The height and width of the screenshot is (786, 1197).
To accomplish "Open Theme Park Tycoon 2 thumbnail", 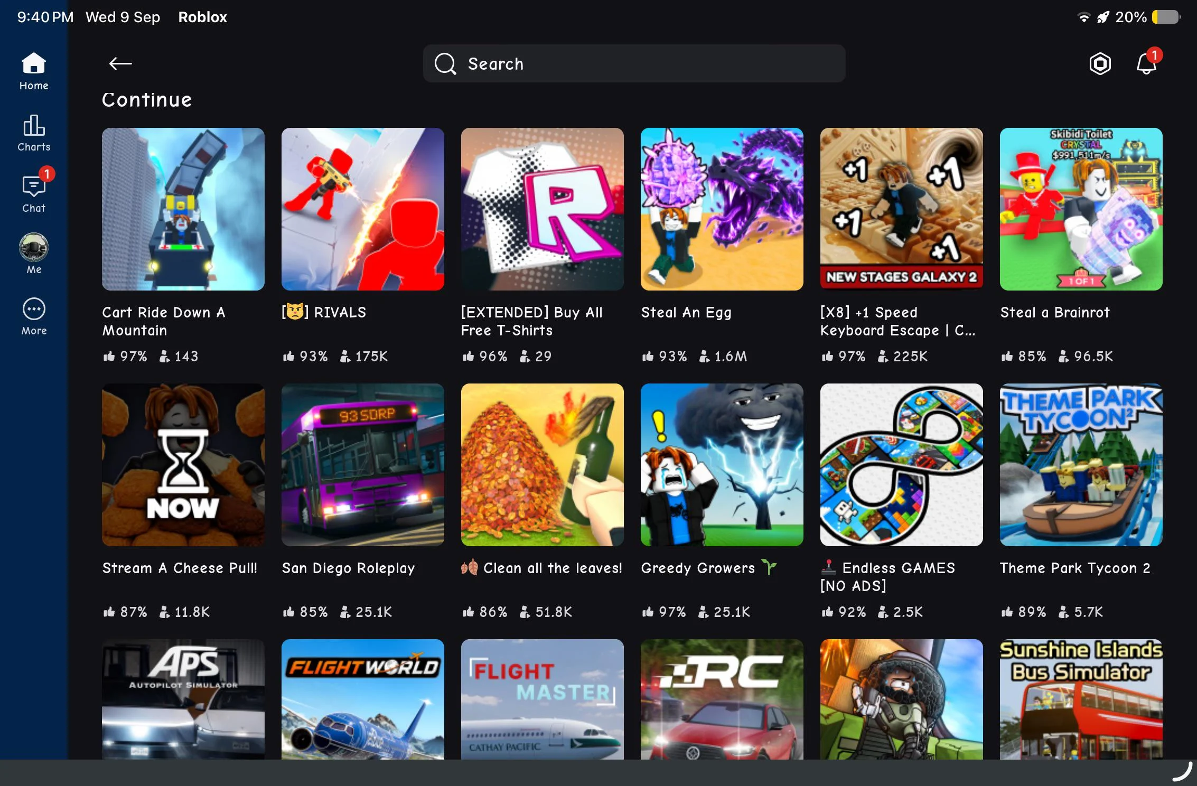I will tap(1081, 465).
